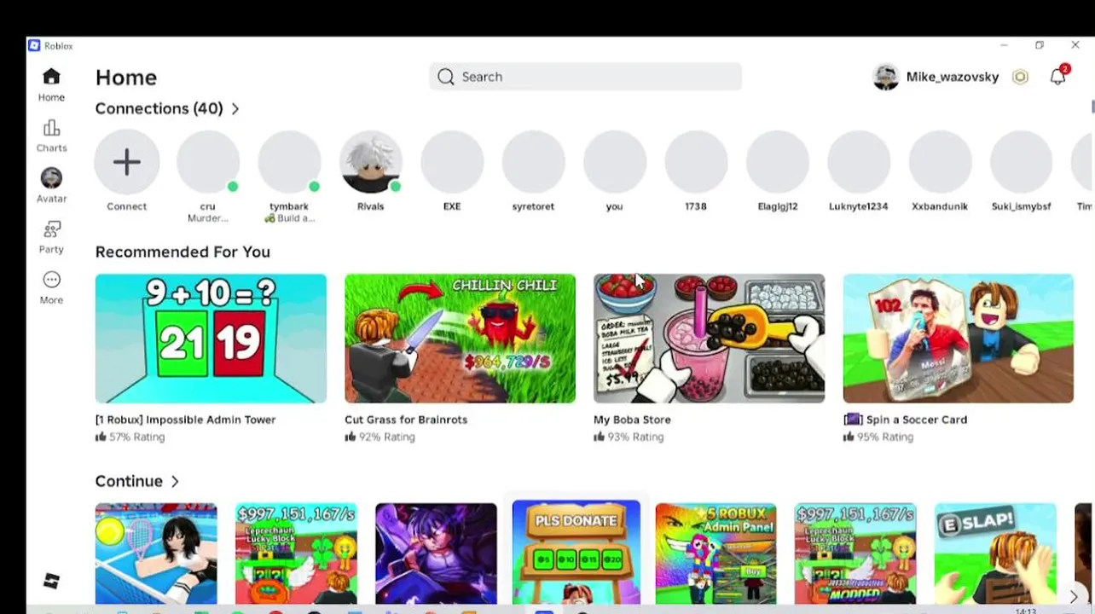1095x614 pixels.
Task: Click the '95% Rating' text
Action: pyautogui.click(x=884, y=437)
